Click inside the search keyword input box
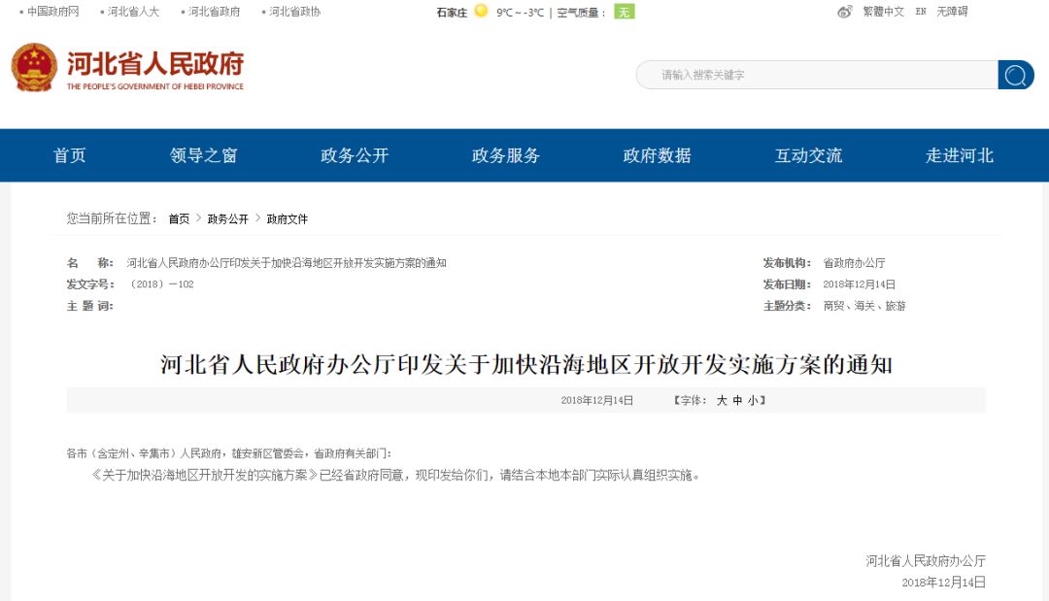The width and height of the screenshot is (1049, 601). (816, 75)
